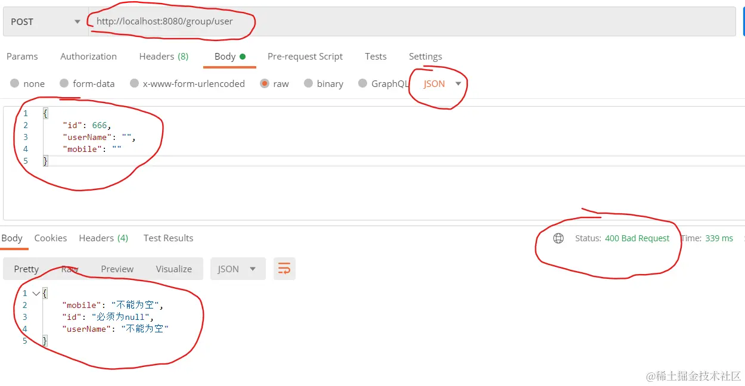Click the "id": 666 line in request body

point(87,125)
